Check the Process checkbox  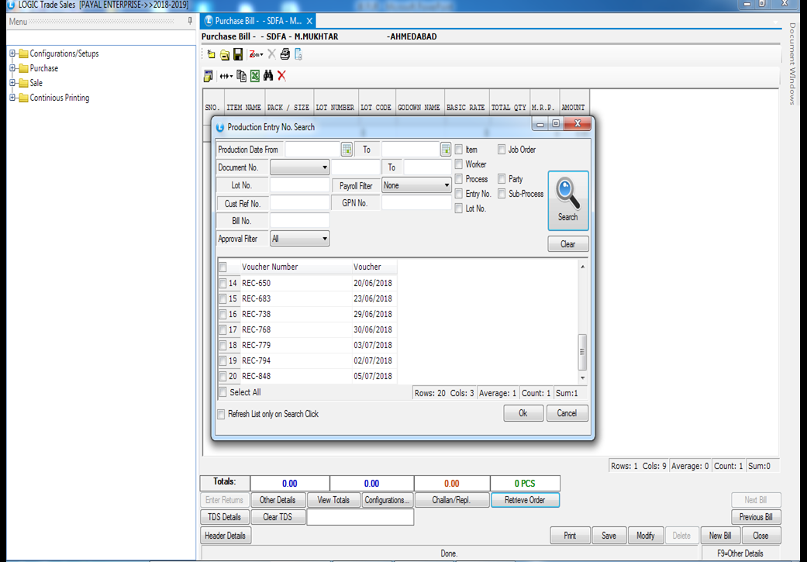[x=459, y=179]
